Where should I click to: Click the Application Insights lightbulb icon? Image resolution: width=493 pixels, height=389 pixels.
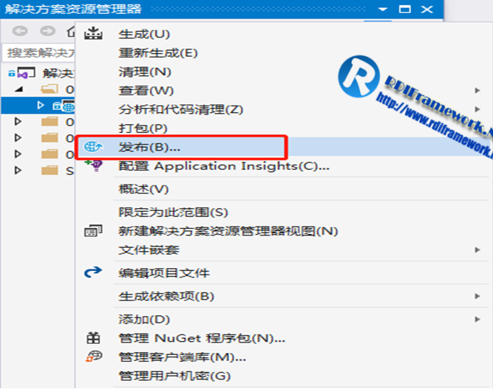click(x=95, y=165)
